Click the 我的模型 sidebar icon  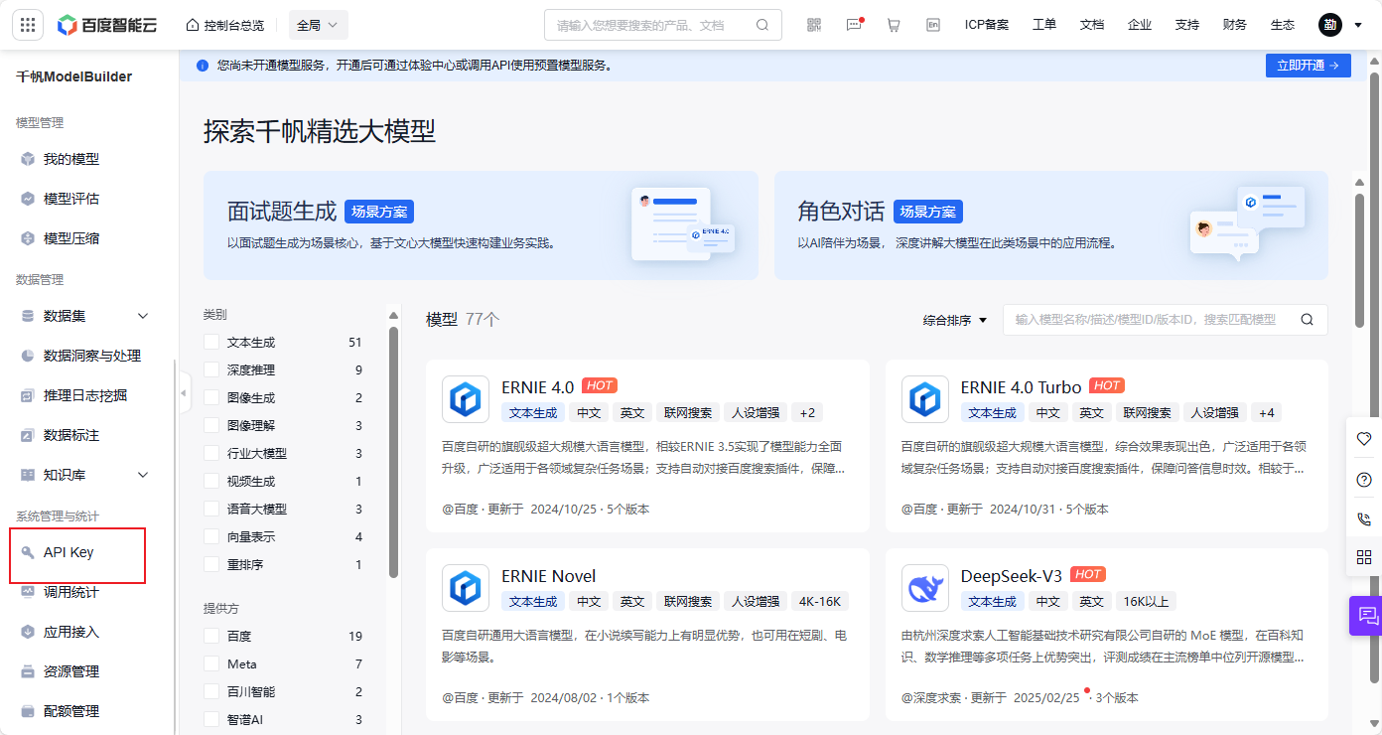point(28,159)
